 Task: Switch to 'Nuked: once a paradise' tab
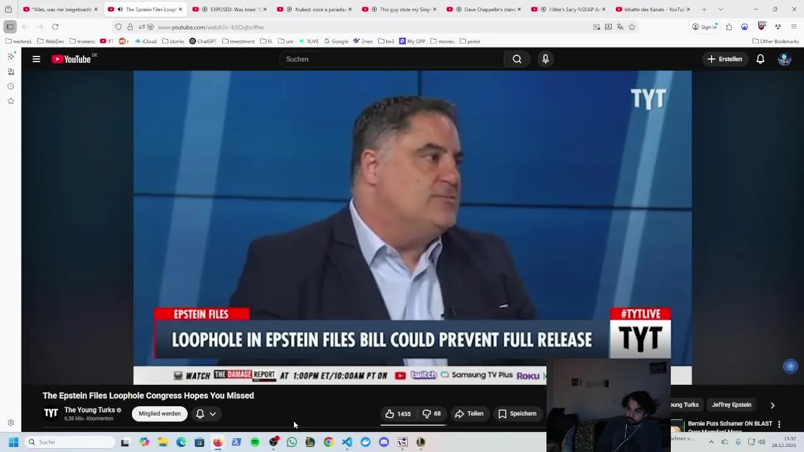pyautogui.click(x=315, y=9)
